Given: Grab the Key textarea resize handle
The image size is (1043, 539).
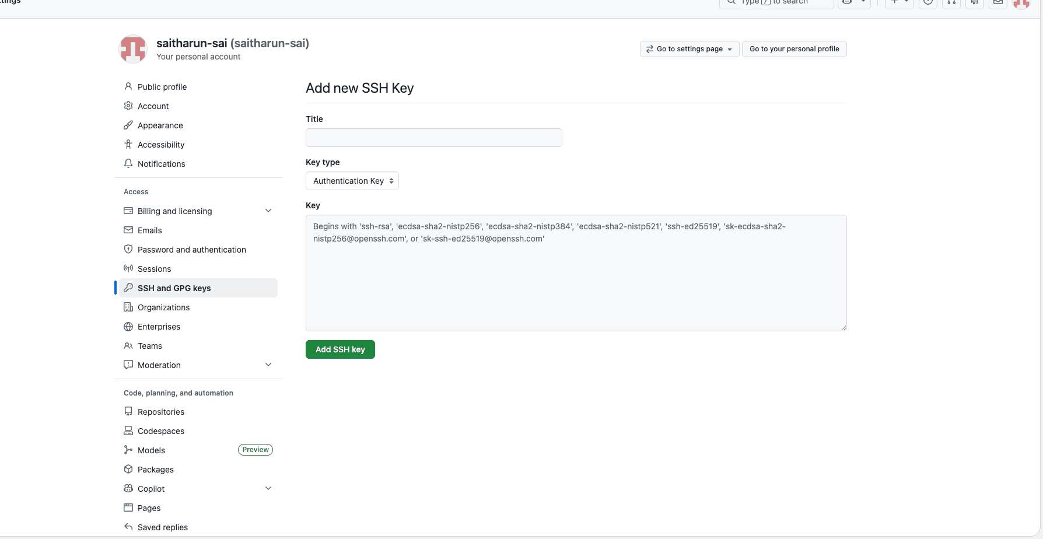Looking at the screenshot, I should pyautogui.click(x=843, y=328).
